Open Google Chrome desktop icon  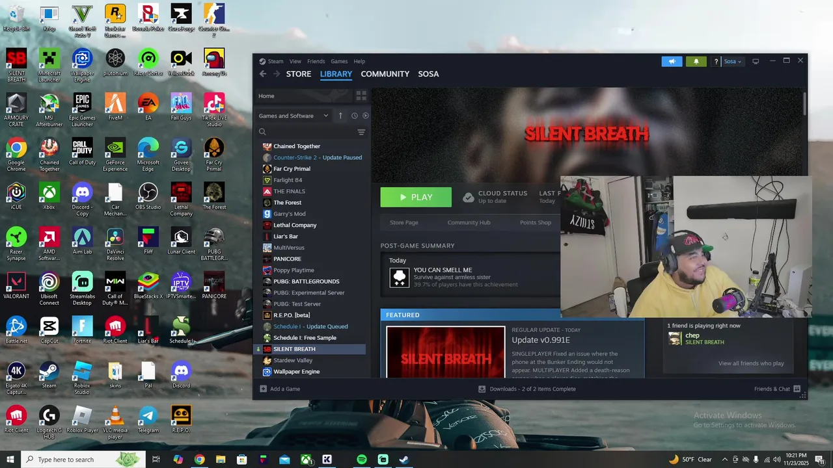16,155
